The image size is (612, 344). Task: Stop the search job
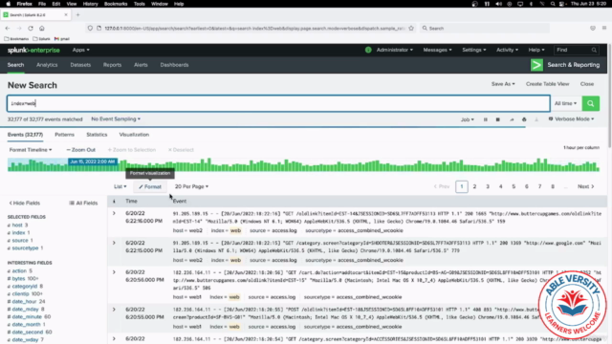coord(497,119)
